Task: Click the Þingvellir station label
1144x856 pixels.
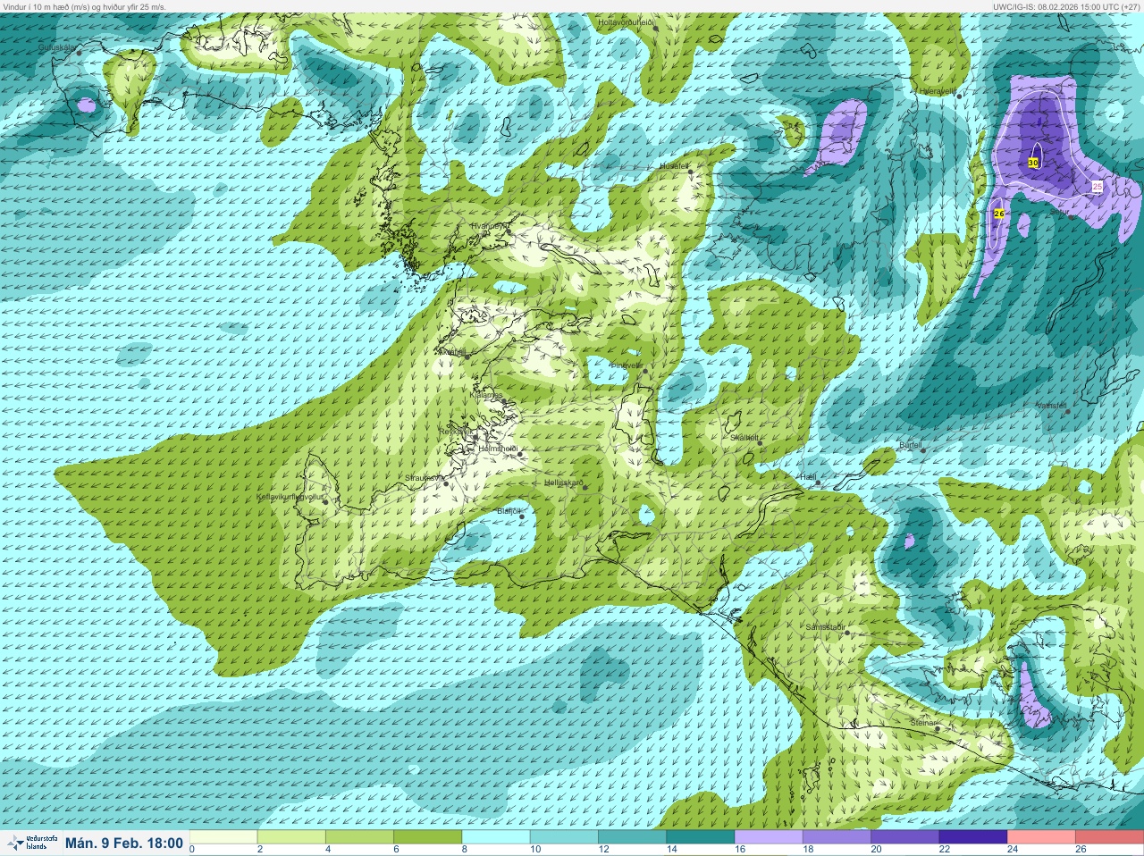Action: pos(626,365)
